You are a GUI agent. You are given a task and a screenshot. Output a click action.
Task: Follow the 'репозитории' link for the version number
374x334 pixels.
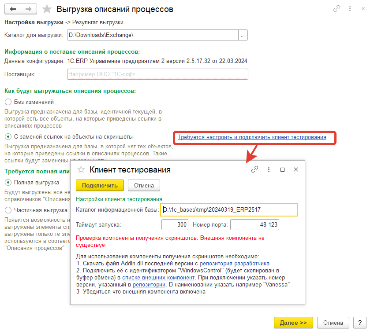[149, 284]
